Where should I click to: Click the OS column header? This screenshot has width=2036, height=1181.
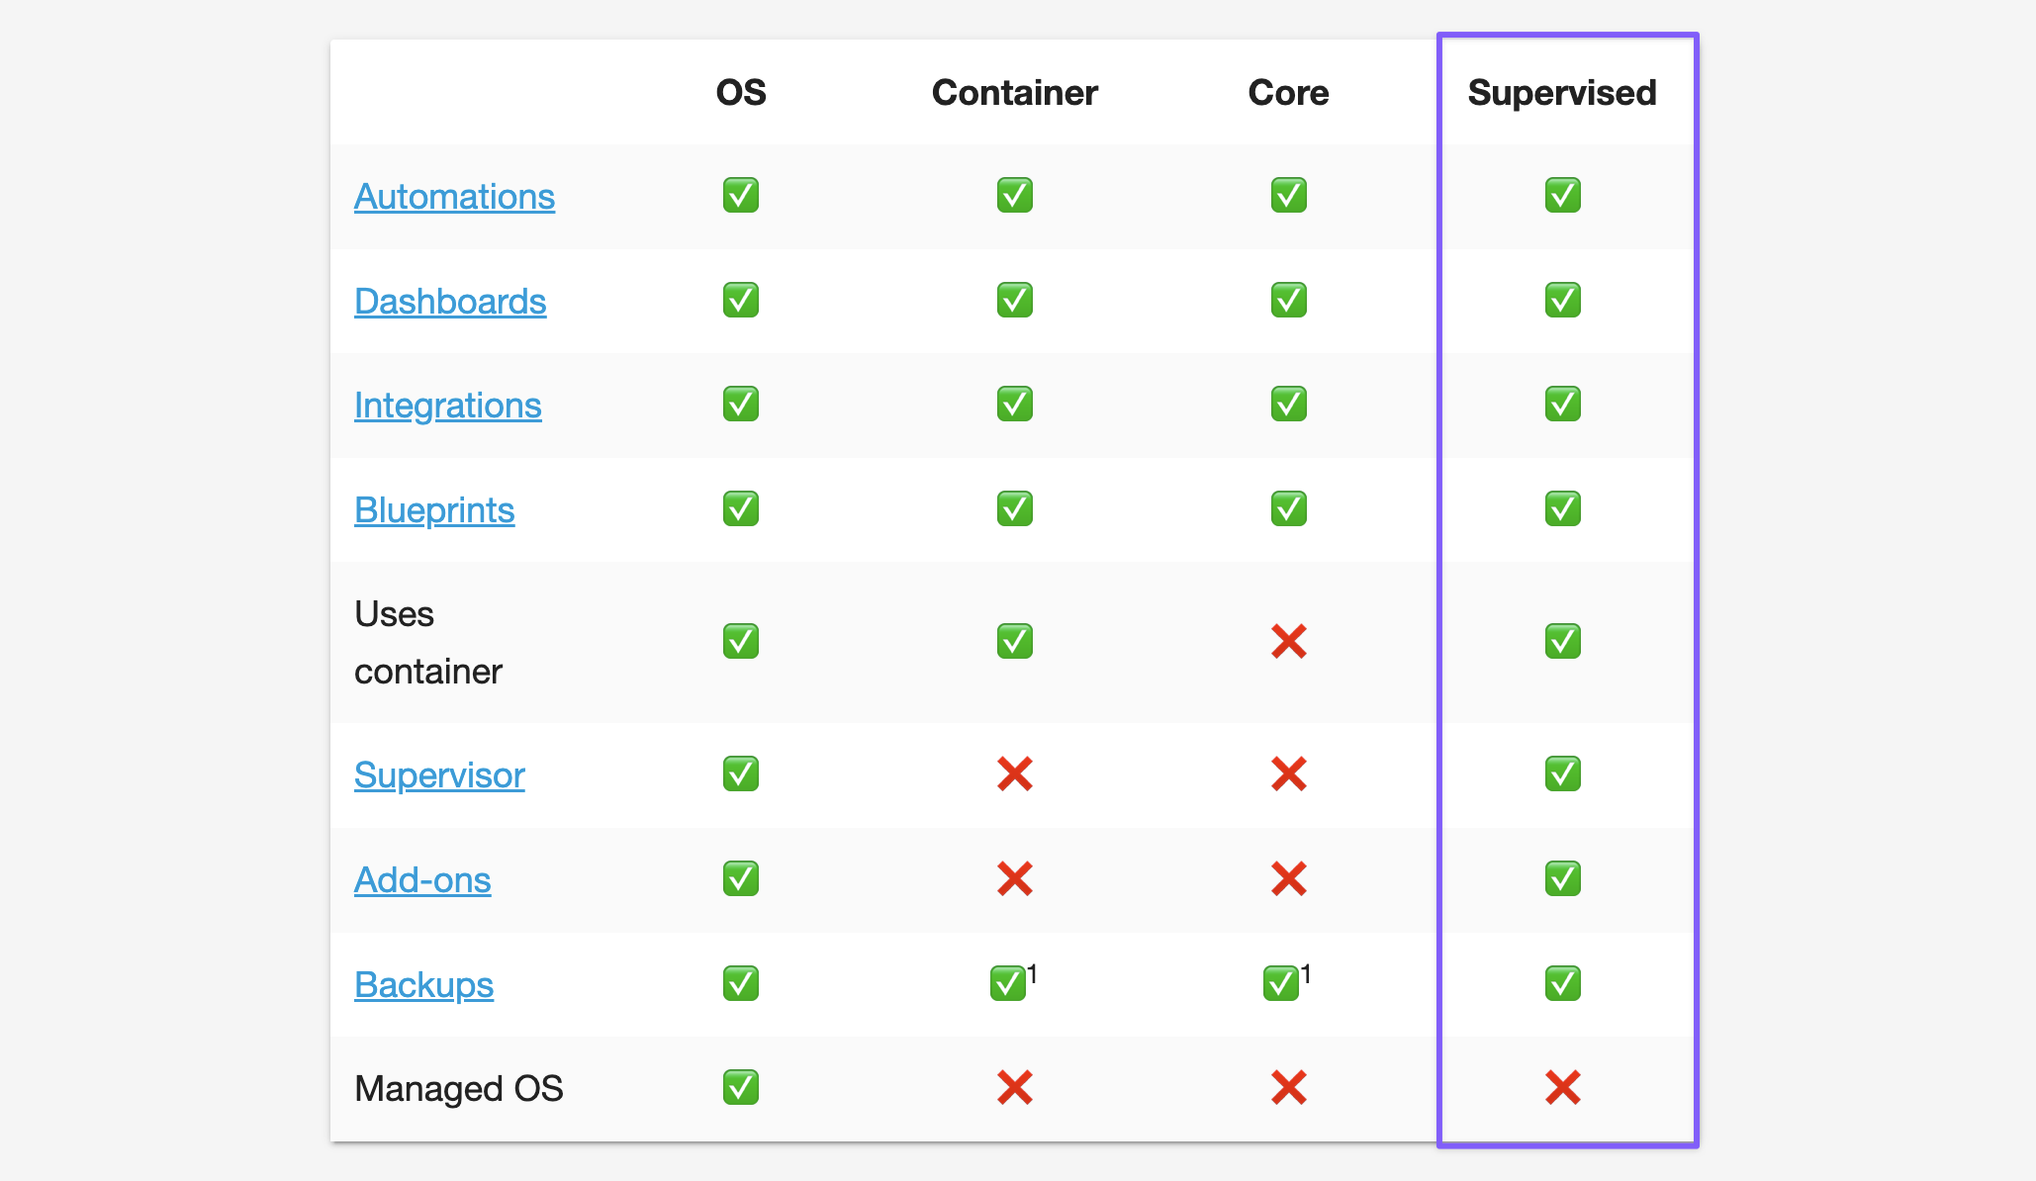click(741, 93)
